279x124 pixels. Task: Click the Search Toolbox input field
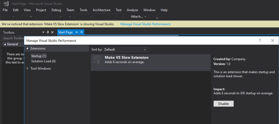(13, 38)
